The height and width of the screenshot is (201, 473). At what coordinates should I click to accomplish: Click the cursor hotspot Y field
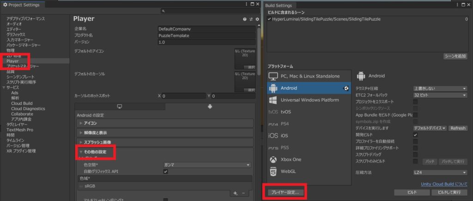[233, 96]
